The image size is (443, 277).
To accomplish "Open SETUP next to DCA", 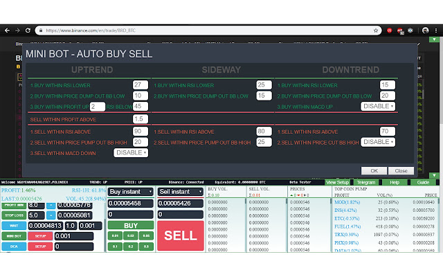I will (40, 247).
